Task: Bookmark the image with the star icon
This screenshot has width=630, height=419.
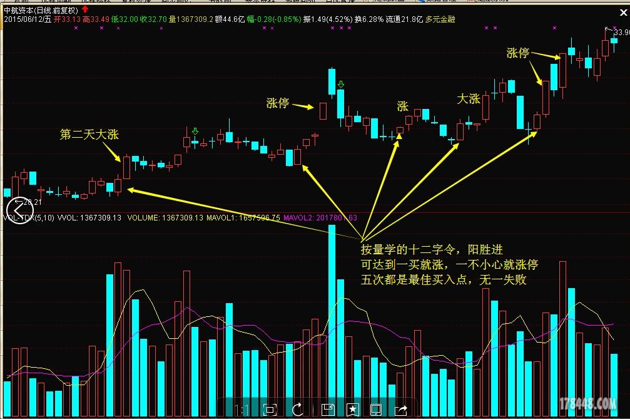Action: (353, 410)
